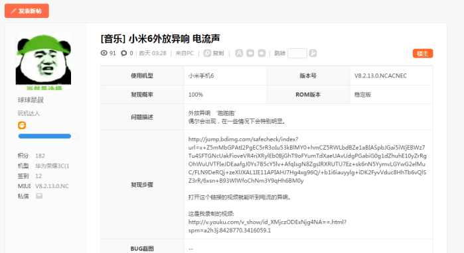Click the ROM版本 header cell
The width and height of the screenshot is (464, 253).
[308, 95]
